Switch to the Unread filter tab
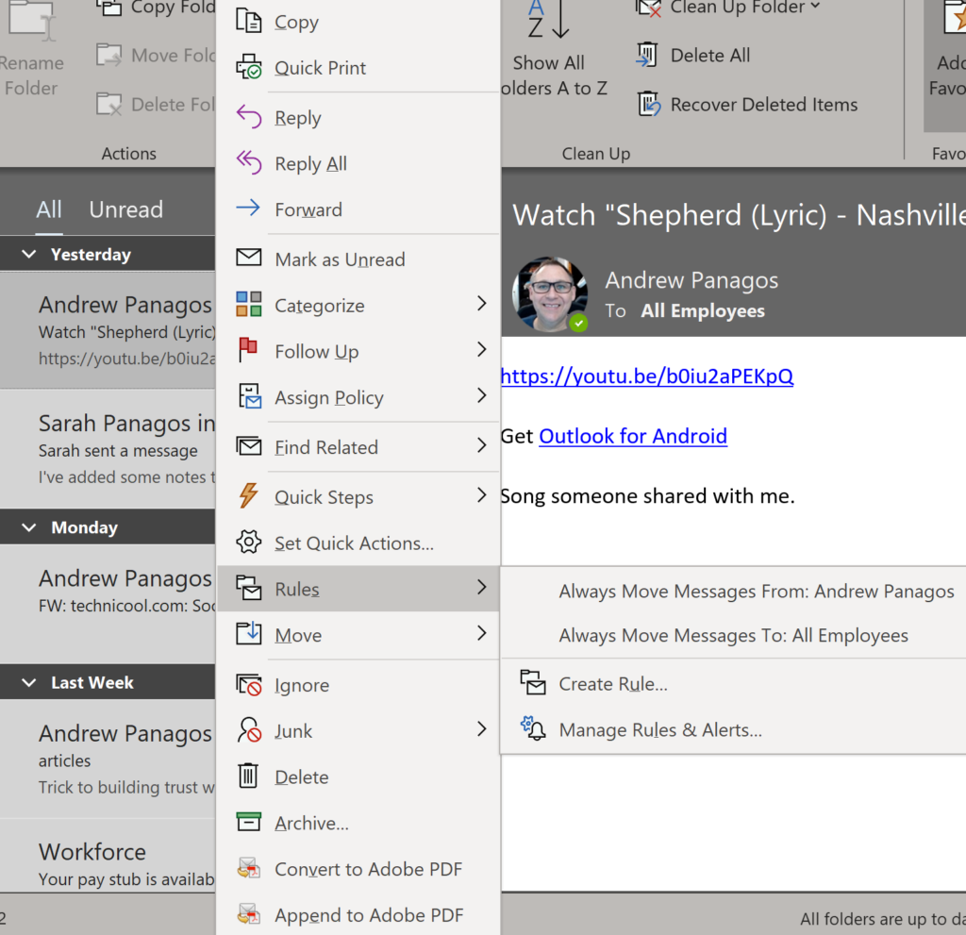This screenshot has width=966, height=935. tap(125, 209)
